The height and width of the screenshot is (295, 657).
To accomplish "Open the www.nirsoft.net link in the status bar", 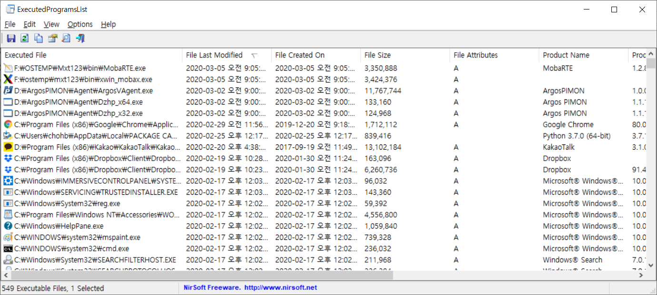I will point(281,287).
